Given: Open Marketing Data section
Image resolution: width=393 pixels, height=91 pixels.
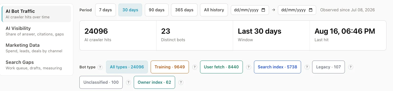Looking at the screenshot, I should (36, 48).
